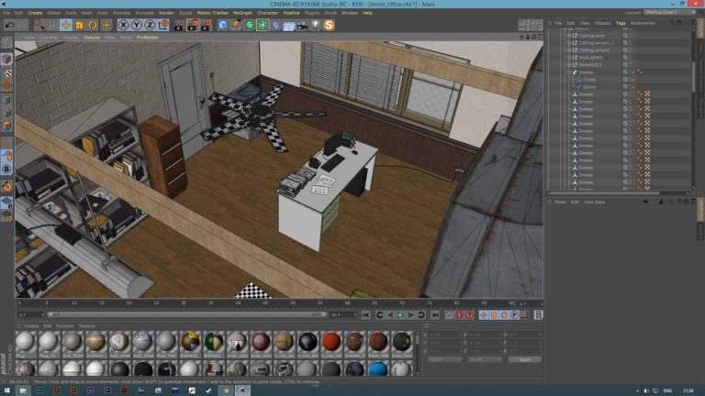
Task: Expand the CeilingLamp01.1 tree node
Action: 569,43
